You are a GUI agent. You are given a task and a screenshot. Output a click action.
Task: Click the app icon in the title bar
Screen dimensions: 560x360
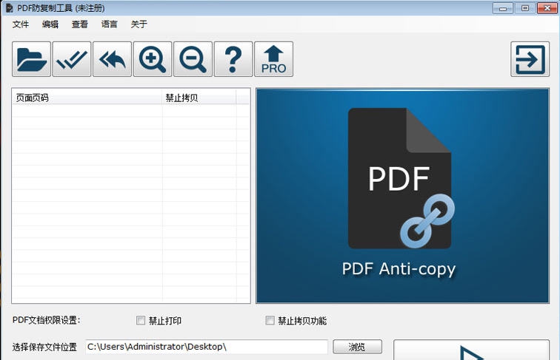9,8
